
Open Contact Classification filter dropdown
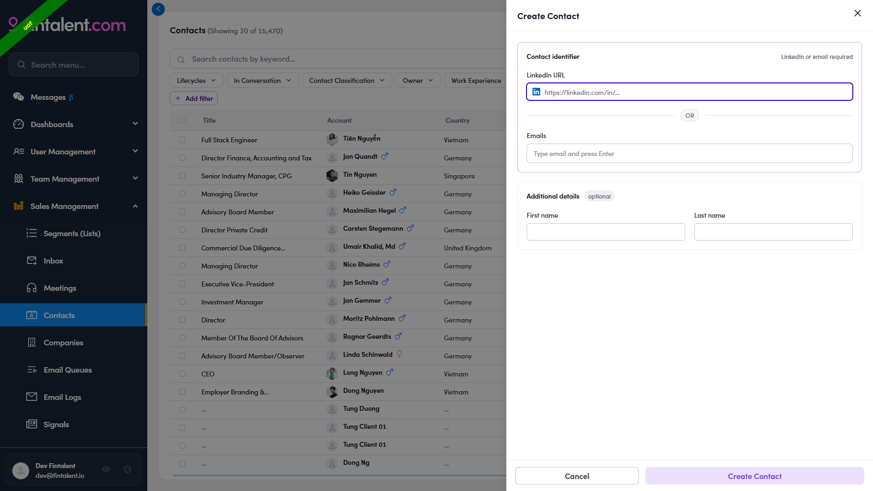point(347,80)
